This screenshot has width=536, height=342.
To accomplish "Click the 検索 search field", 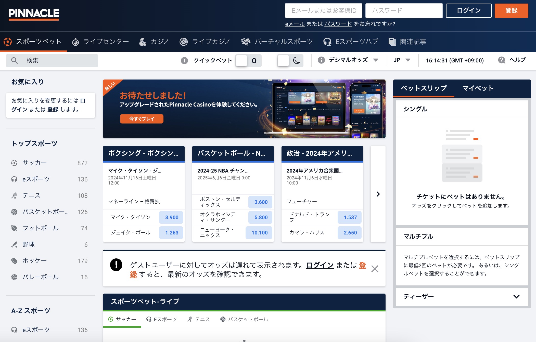I will pyautogui.click(x=52, y=61).
